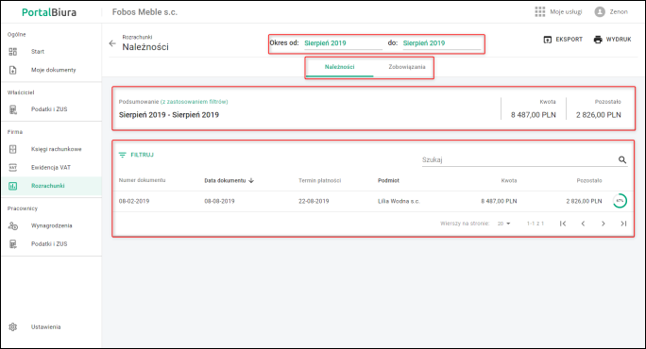Click the Moje usługi label
The image size is (646, 349).
coord(566,12)
